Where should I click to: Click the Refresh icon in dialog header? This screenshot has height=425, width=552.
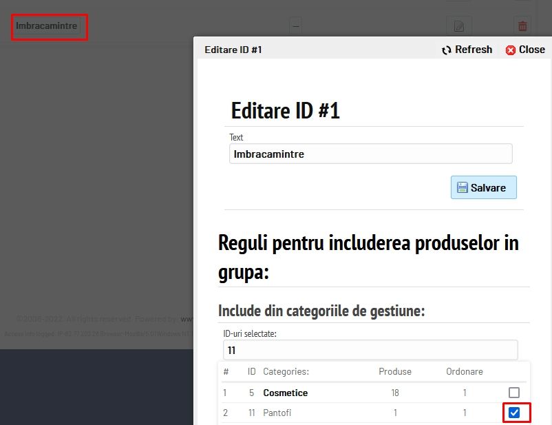(447, 50)
